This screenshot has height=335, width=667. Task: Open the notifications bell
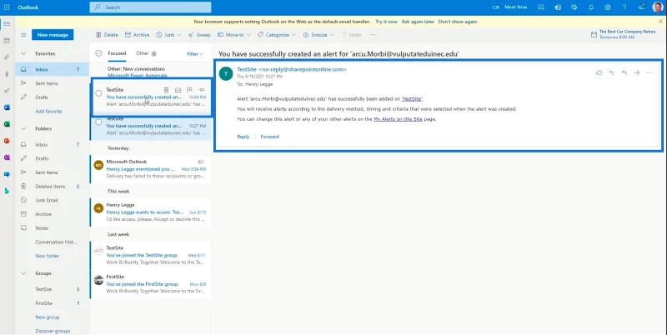pos(591,7)
